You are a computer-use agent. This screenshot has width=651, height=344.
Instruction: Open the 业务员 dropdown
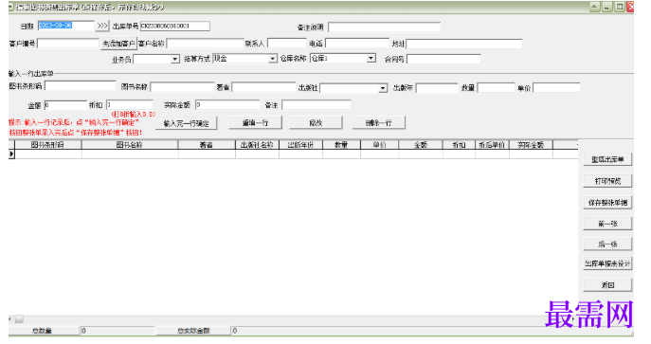point(175,60)
